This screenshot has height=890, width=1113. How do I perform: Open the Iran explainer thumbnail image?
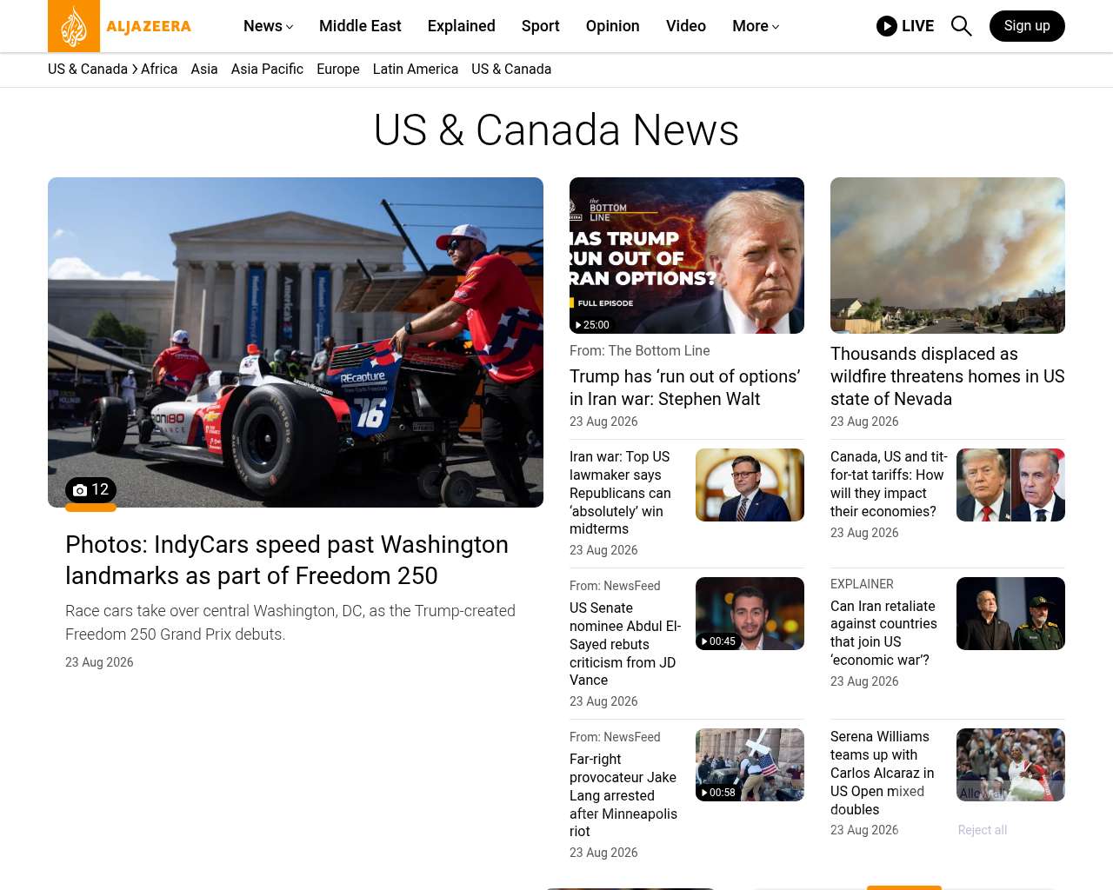pos(1010,614)
